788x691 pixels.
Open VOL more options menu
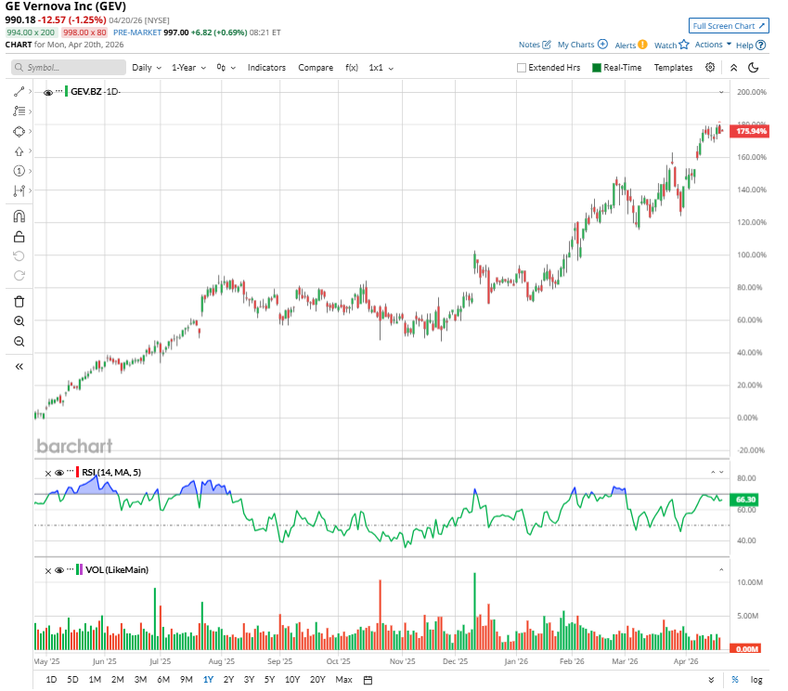coord(70,569)
